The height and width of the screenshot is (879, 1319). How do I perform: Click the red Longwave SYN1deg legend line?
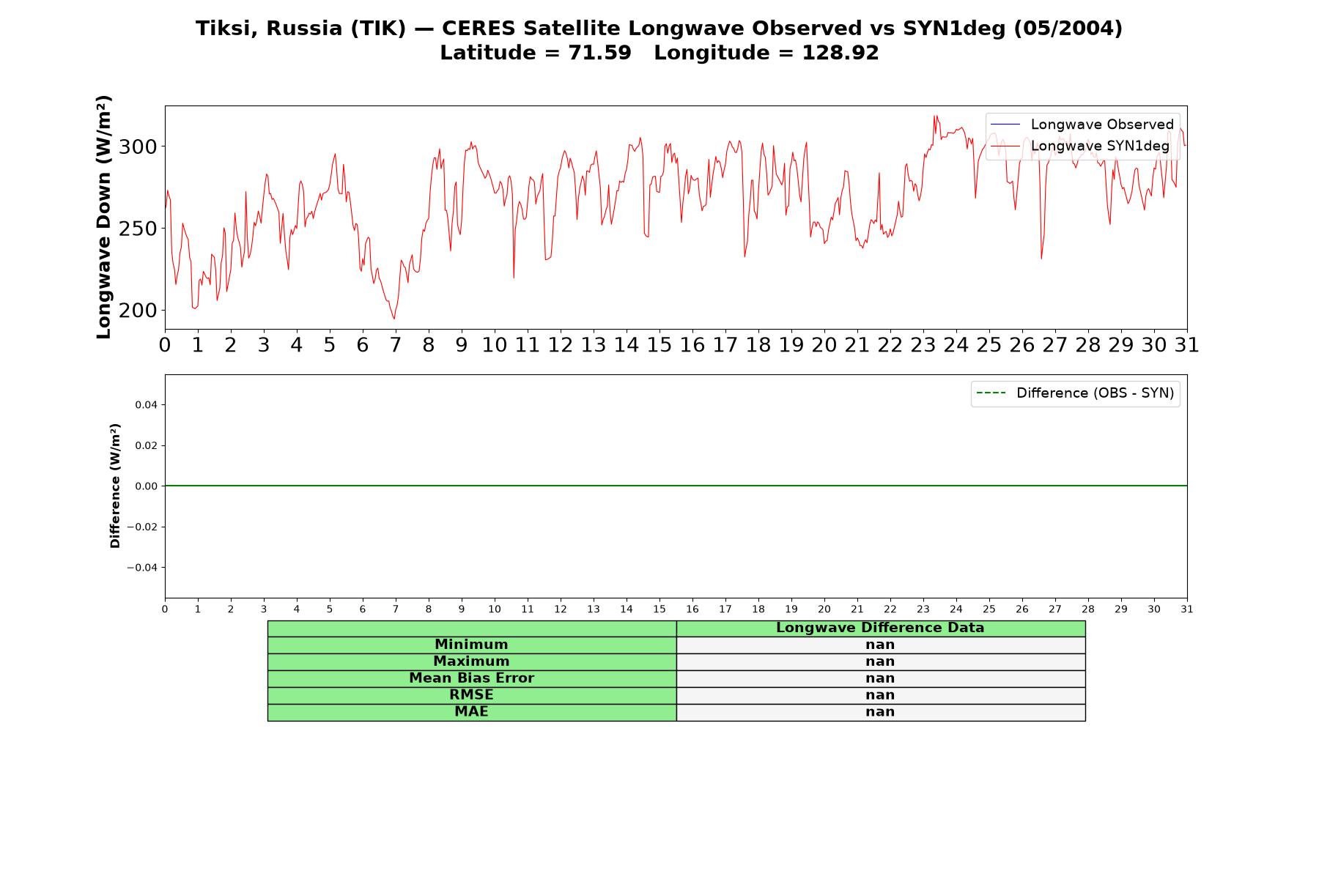coord(1005,146)
